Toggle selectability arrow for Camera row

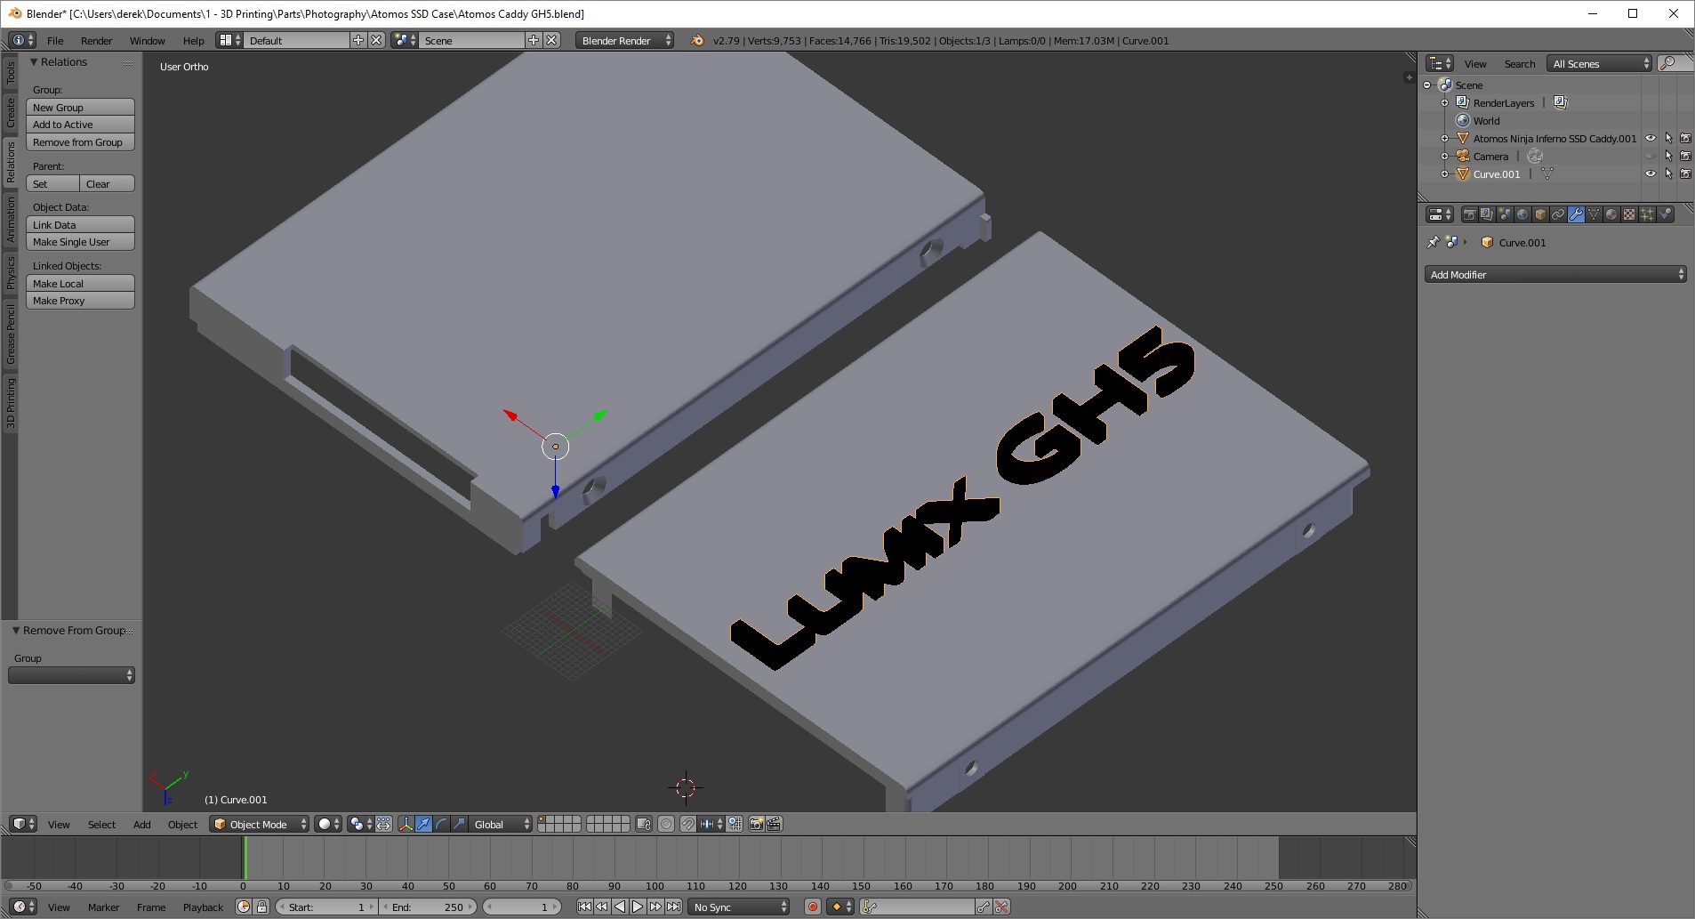pos(1668,156)
